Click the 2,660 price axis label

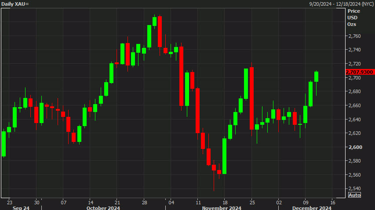(x=355, y=105)
